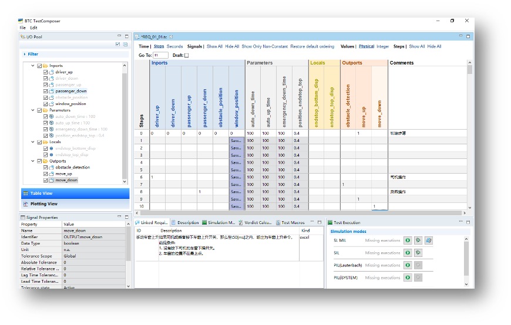Maximize the REQ_01_01 editor panel
The image size is (511, 325).
tap(468, 36)
